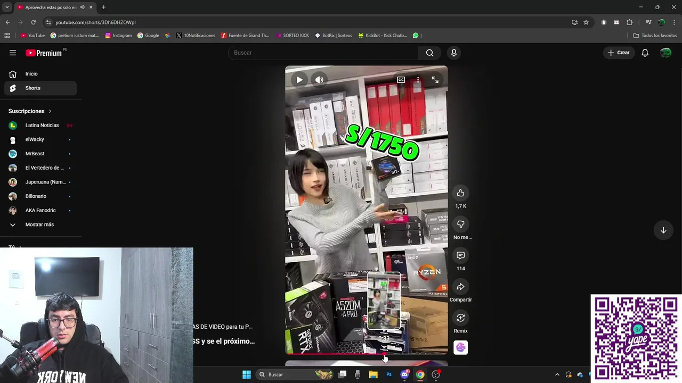Viewport: 682px width, 383px height.
Task: Open site information icon in address bar
Action: click(48, 22)
